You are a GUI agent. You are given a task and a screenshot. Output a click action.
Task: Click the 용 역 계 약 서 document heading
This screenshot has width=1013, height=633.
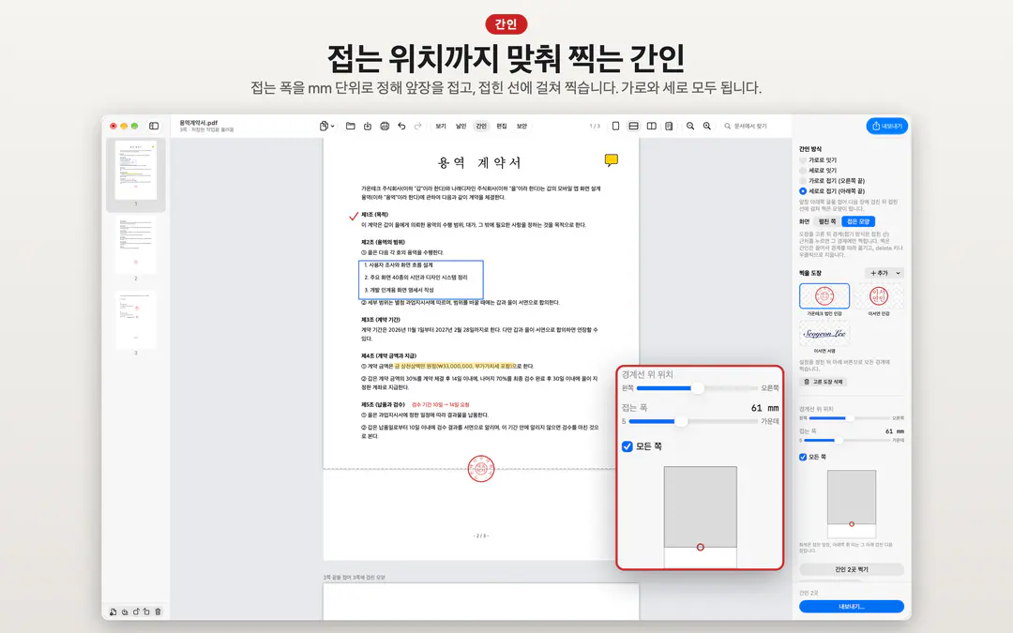pyautogui.click(x=480, y=162)
